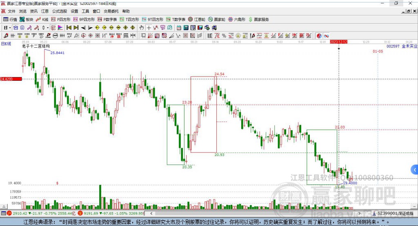Open the 资讯 menu
Screen dimensions: 418x226
[x=33, y=11]
